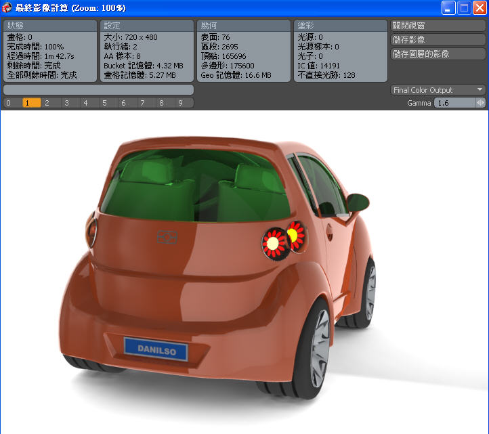Click the 關閉視窗 button

tap(438, 26)
